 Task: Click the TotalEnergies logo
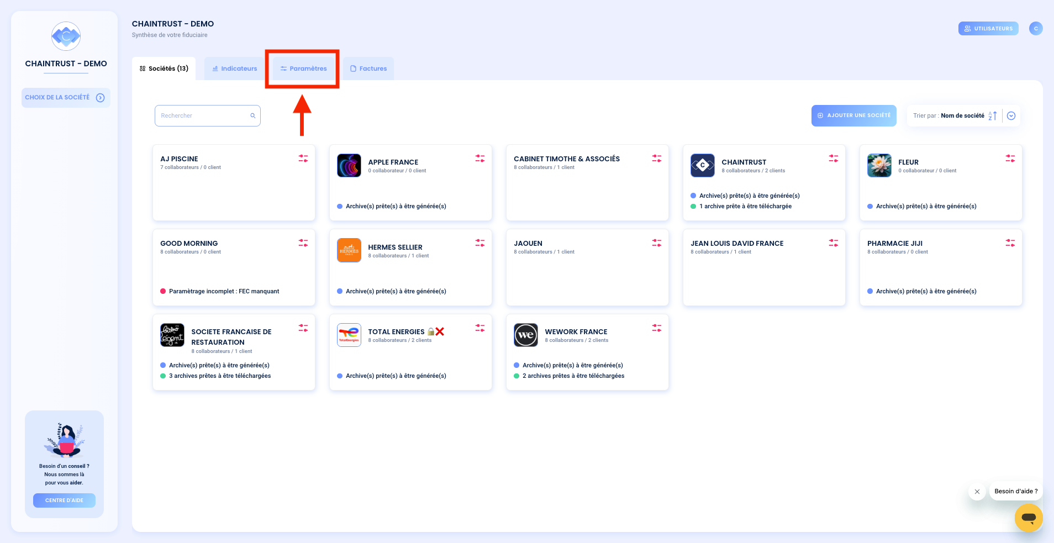349,335
